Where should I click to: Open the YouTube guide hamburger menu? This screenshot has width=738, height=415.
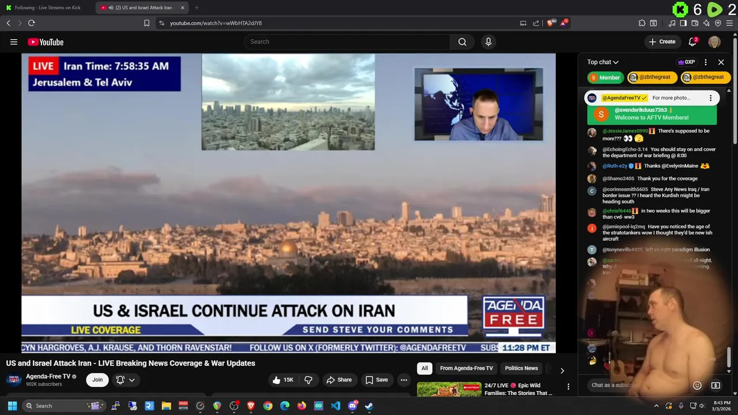[x=14, y=41]
